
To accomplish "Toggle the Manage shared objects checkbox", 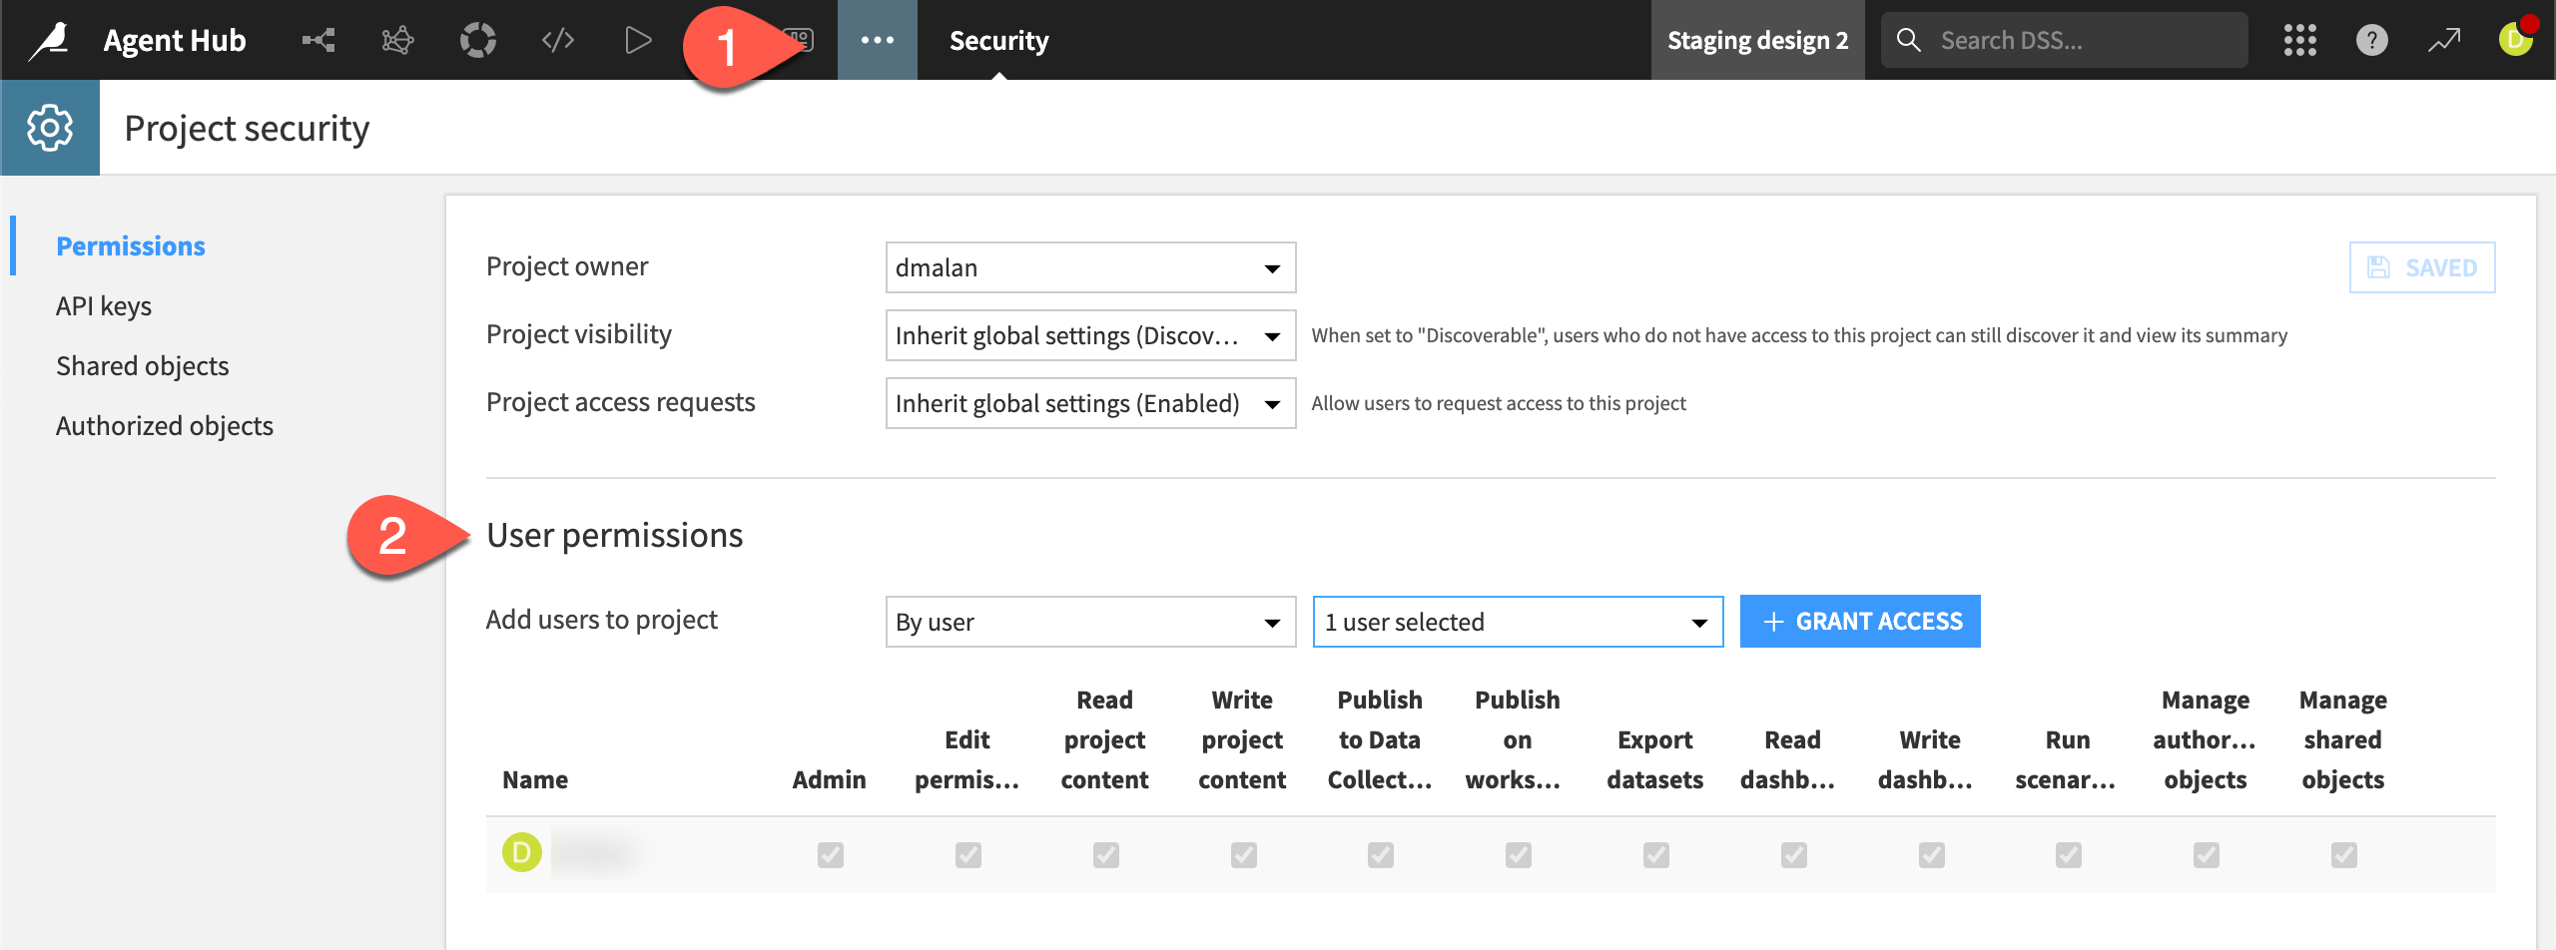I will (x=2343, y=854).
